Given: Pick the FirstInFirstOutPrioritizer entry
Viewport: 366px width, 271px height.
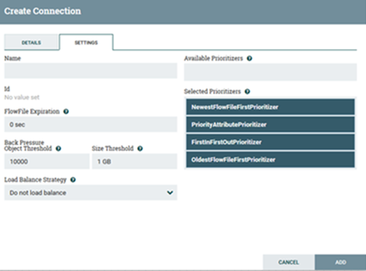Looking at the screenshot, I should 270,142.
